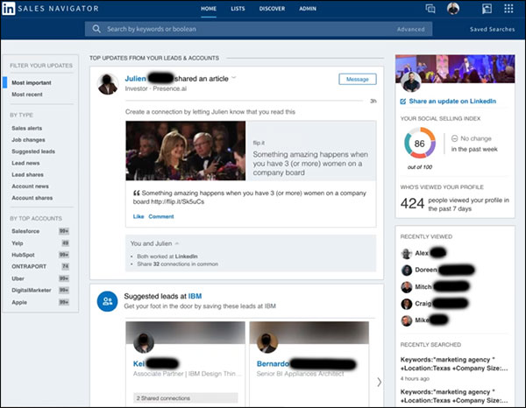Open Saved Searches
This screenshot has width=526, height=408.
click(x=492, y=29)
